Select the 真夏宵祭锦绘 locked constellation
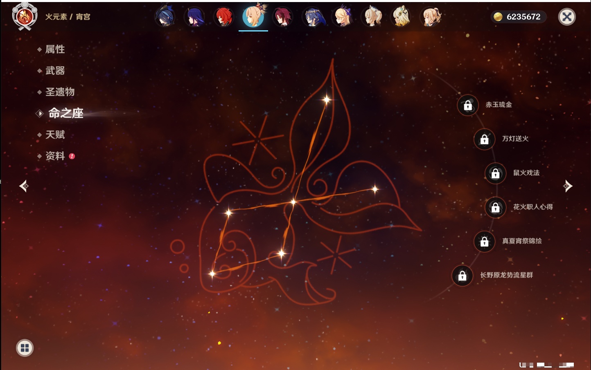591x370 pixels. 484,242
